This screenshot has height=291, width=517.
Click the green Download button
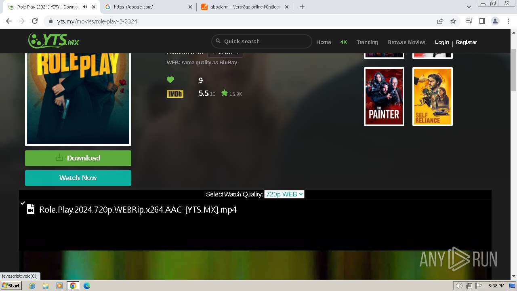(78, 158)
